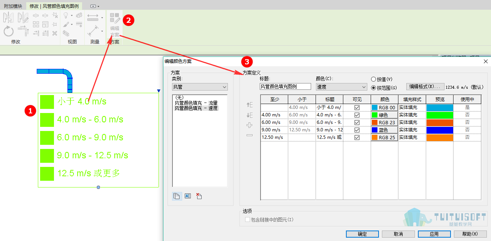Toggle 可见 checkbox for 小于 4.0 m/s row
491x241 pixels.
tap(357, 107)
